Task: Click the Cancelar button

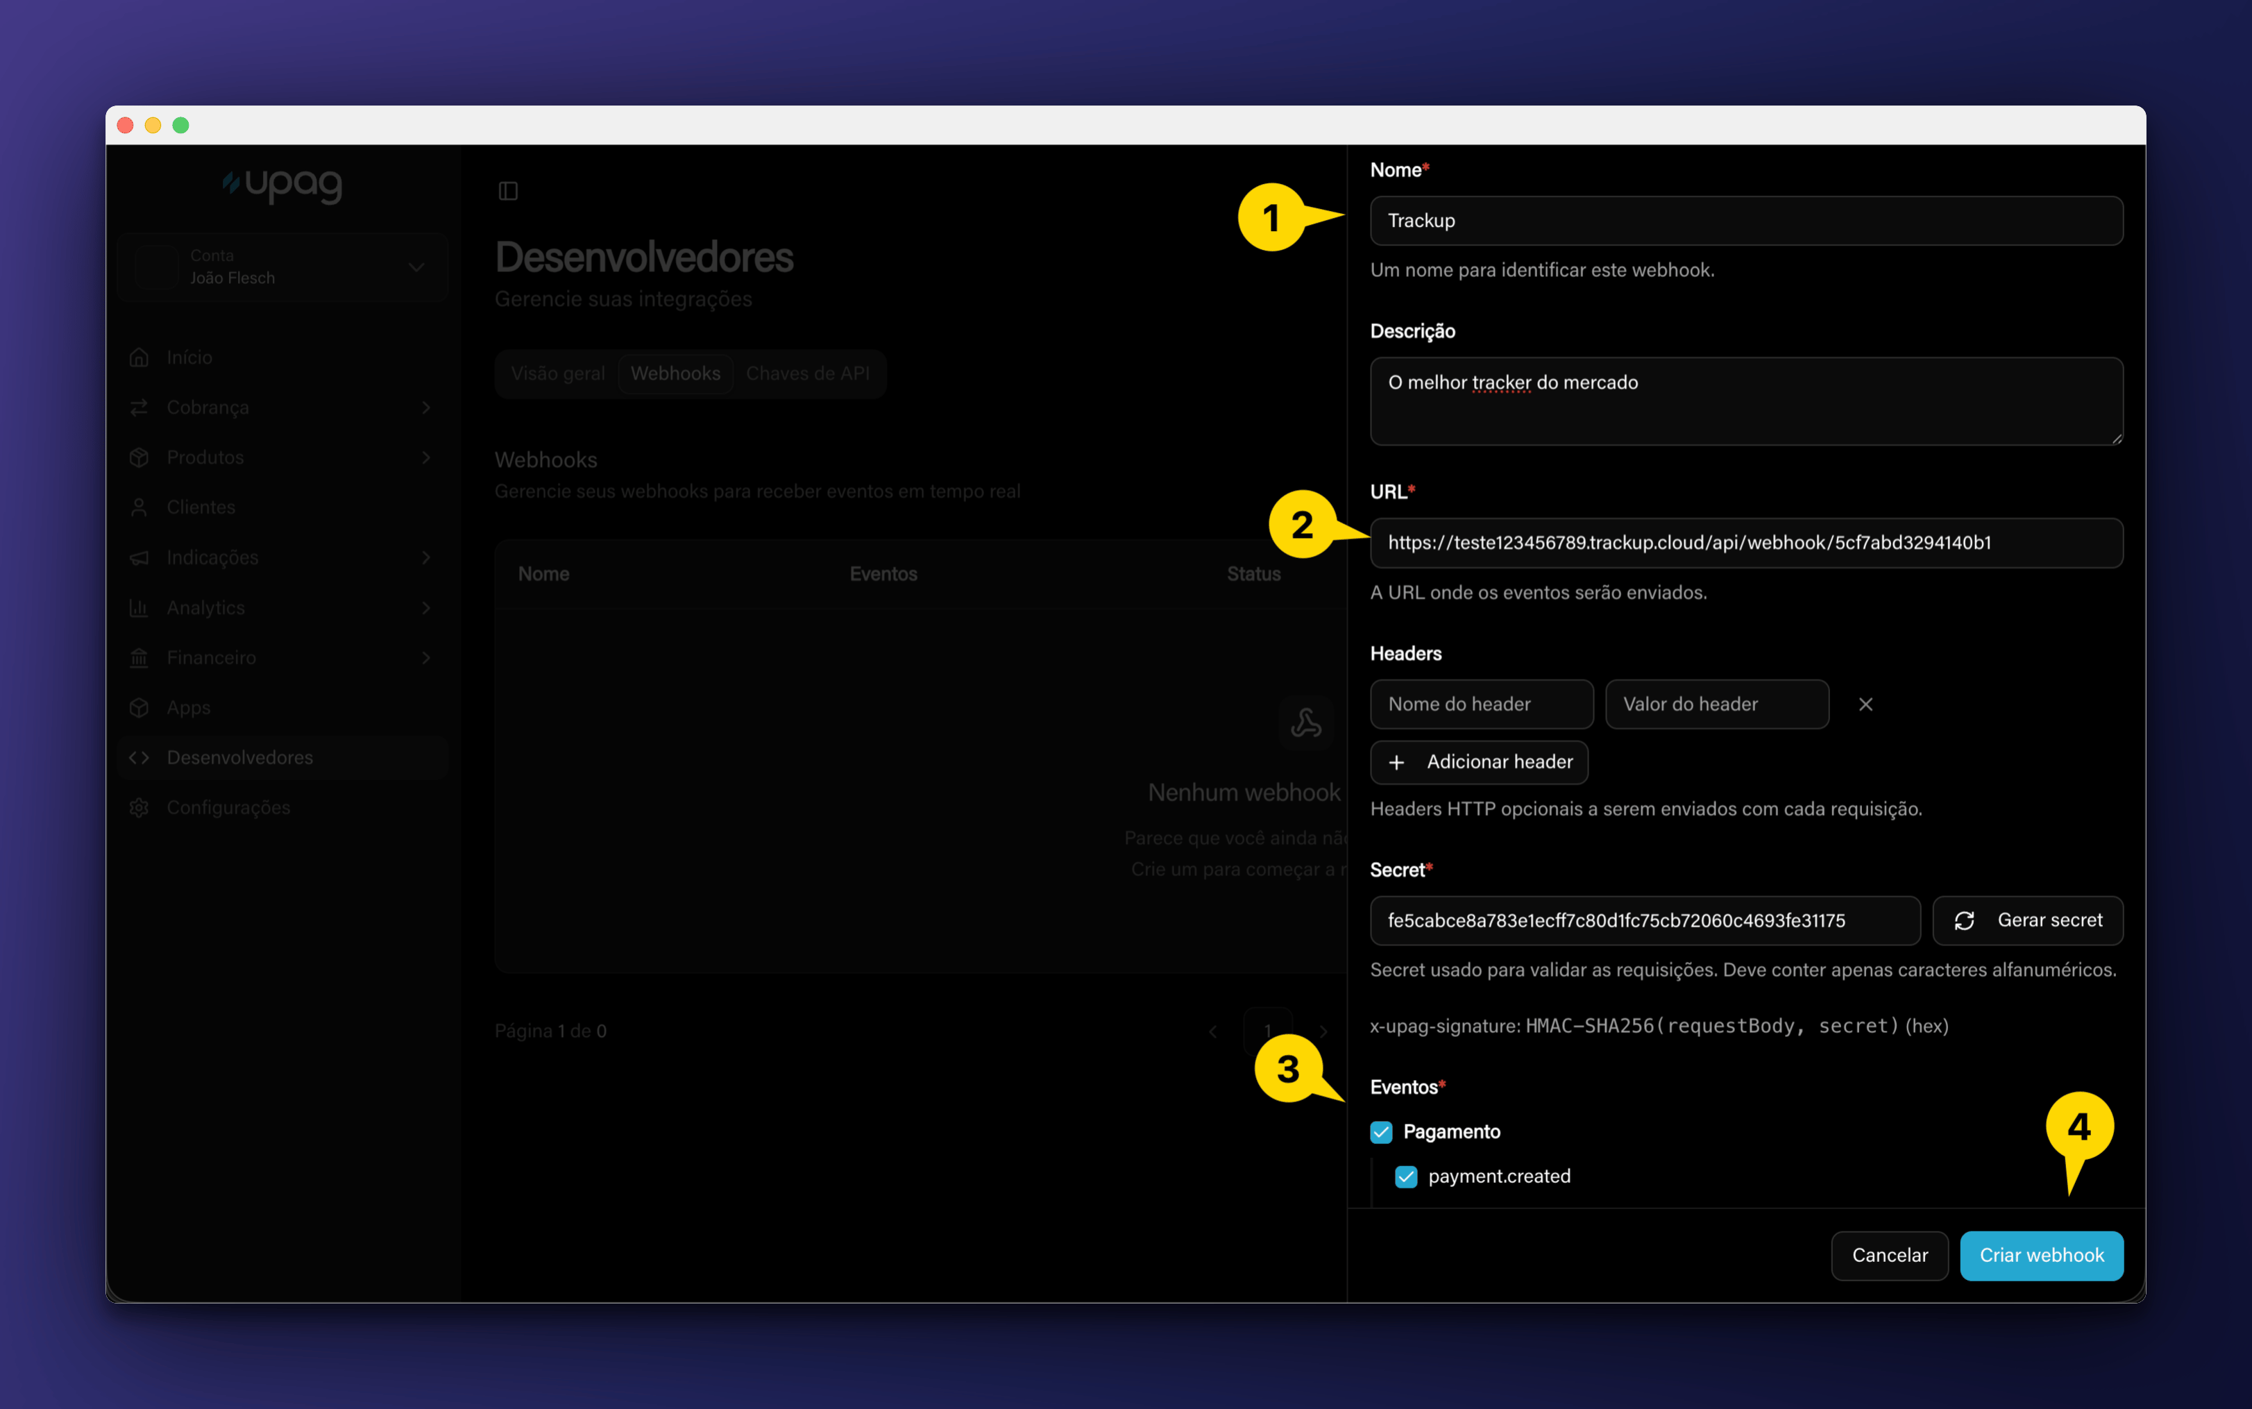Action: (x=1890, y=1255)
